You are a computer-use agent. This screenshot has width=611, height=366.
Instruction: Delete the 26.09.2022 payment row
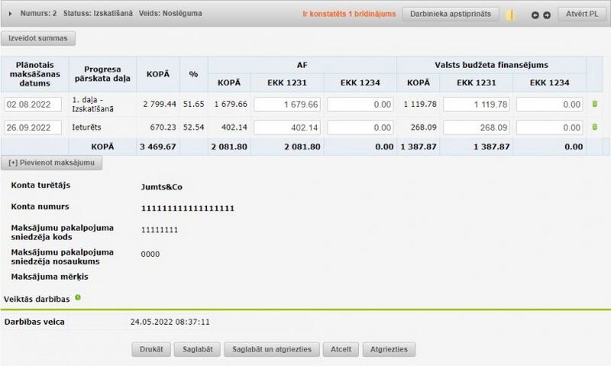pos(595,127)
